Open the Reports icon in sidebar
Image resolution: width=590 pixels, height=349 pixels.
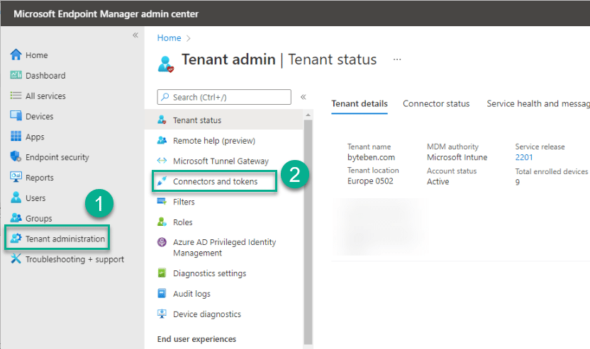coord(16,178)
